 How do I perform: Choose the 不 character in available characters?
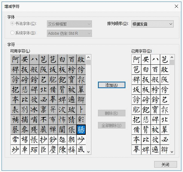click(x=44, y=120)
